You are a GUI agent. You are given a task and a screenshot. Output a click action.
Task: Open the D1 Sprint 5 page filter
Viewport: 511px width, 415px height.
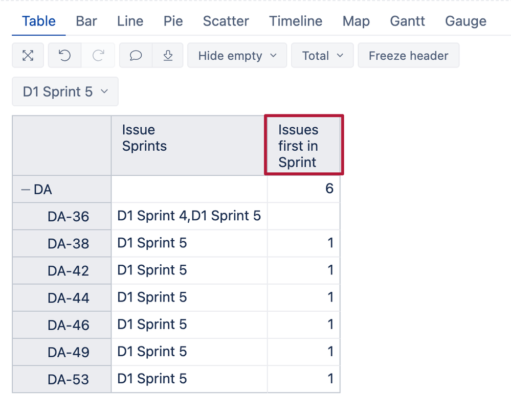pyautogui.click(x=65, y=92)
